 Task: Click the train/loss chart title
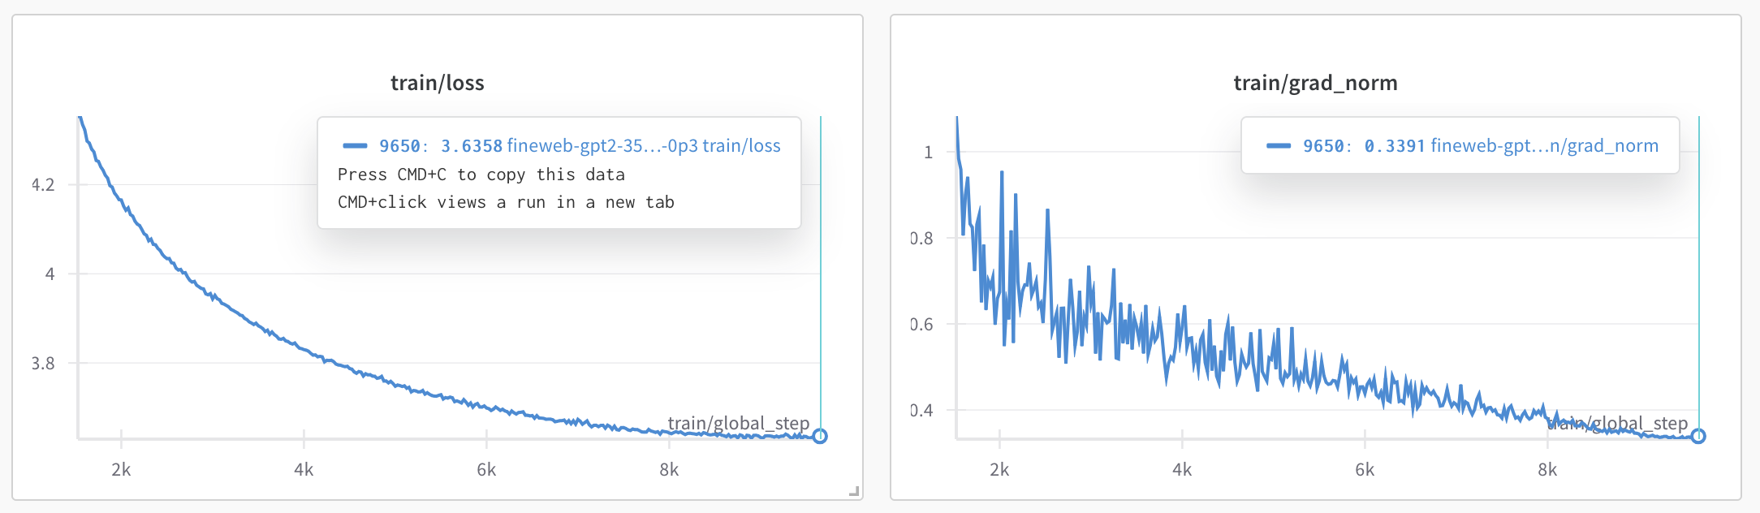click(x=437, y=83)
